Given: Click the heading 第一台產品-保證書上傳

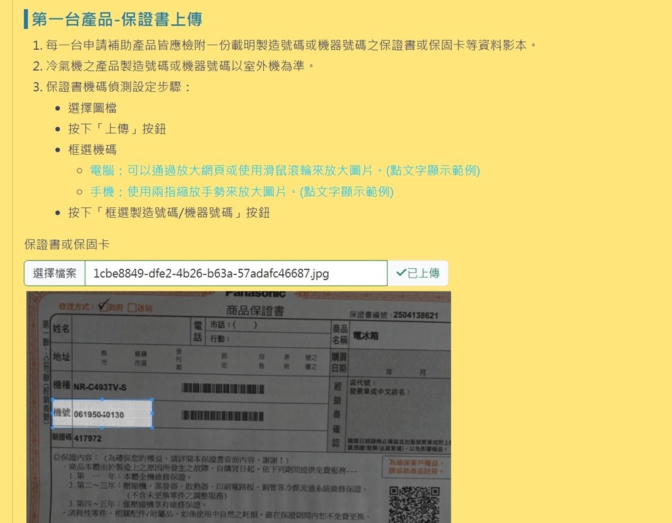Looking at the screenshot, I should tap(117, 19).
